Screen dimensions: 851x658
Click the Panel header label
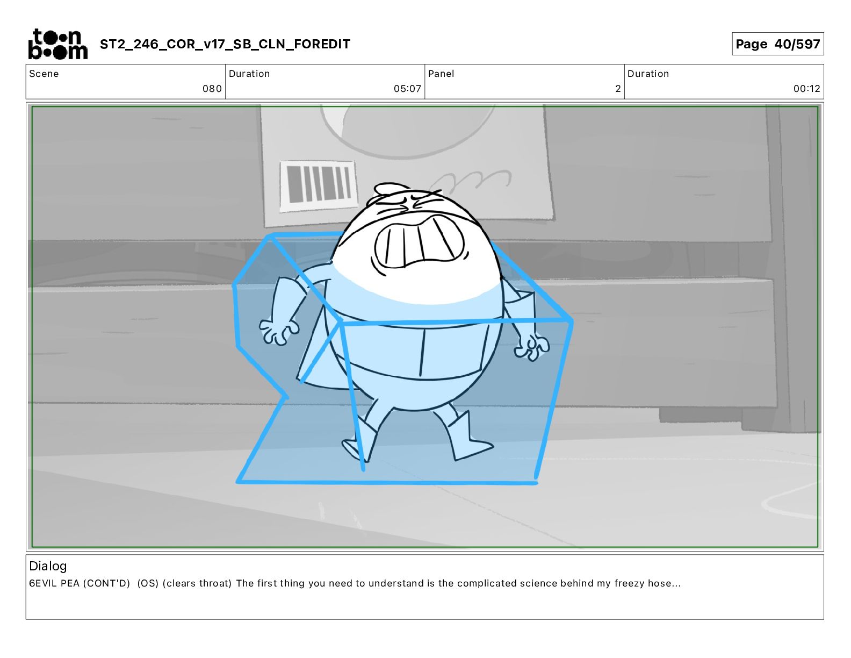click(441, 74)
